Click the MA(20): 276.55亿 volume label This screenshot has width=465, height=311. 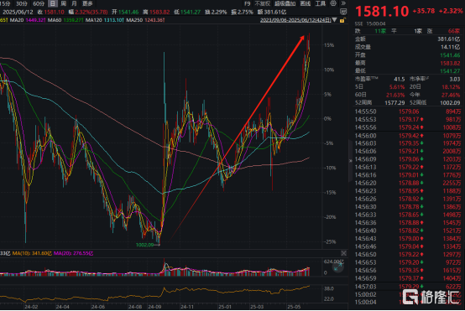click(74, 253)
